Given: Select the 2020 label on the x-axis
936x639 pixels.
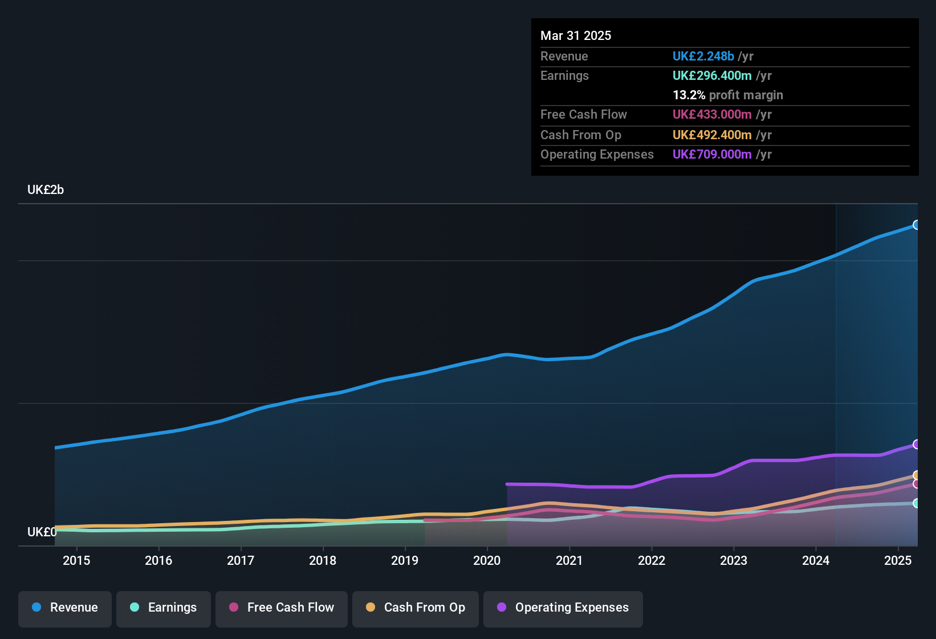Looking at the screenshot, I should (487, 561).
